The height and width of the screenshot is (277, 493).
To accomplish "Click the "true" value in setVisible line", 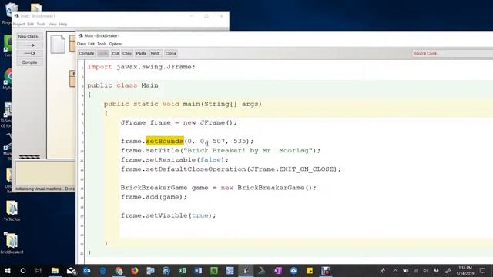I will pyautogui.click(x=200, y=215).
